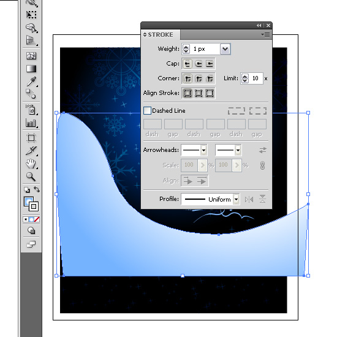The height and width of the screenshot is (337, 337).
Task: Flip stroke profile across
Action: (x=262, y=199)
